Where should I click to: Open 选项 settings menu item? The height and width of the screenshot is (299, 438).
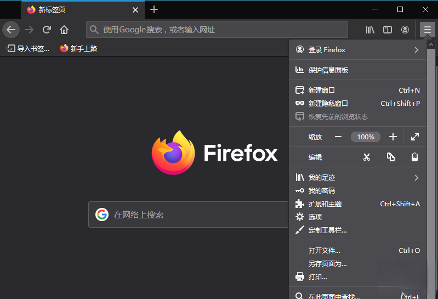coord(358,217)
